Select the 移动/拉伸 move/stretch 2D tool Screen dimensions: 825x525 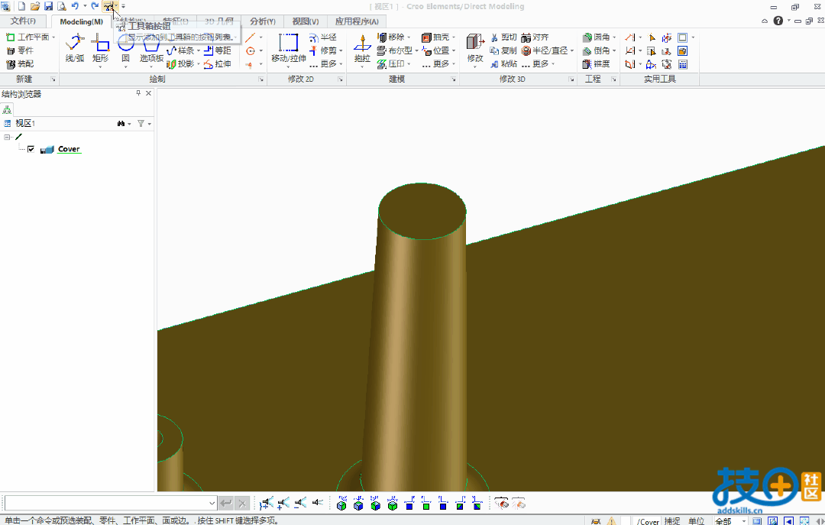tap(288, 48)
